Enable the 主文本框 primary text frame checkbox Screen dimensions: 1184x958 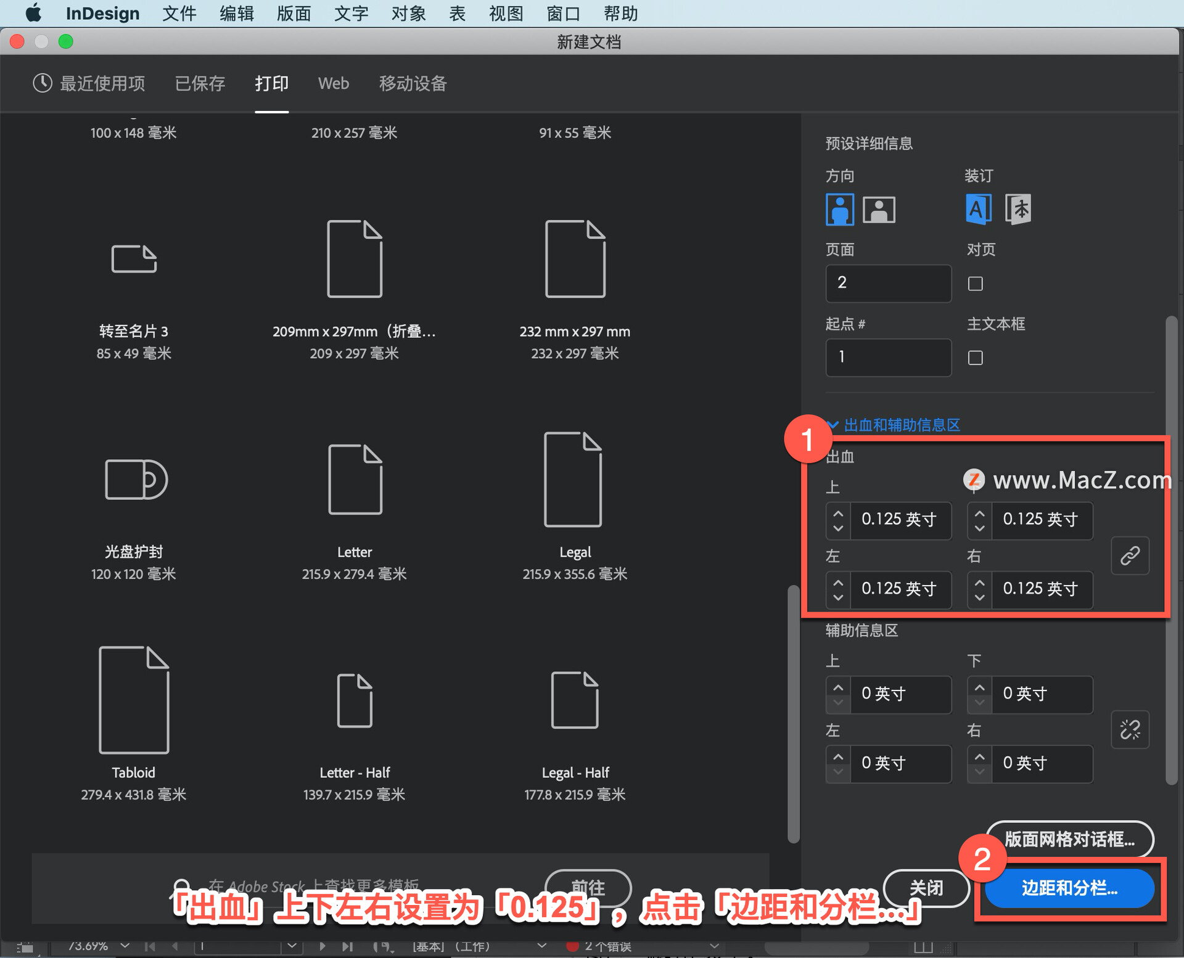click(975, 358)
